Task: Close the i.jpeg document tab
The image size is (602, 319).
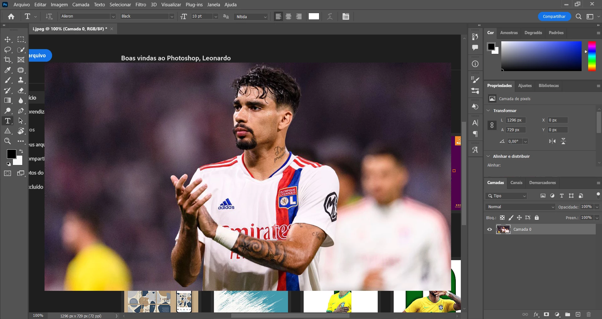Action: pos(112,29)
